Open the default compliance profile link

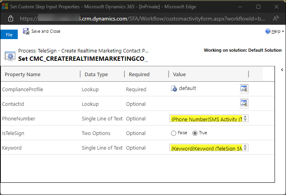(187, 88)
